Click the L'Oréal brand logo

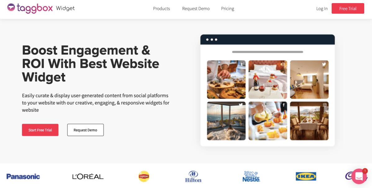[88, 177]
